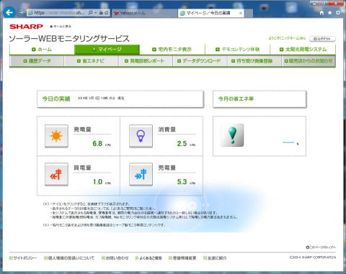Image resolution: width=346 pixels, height=274 pixels.
Task: Click the 5.3 sold power value
Action: point(182,182)
